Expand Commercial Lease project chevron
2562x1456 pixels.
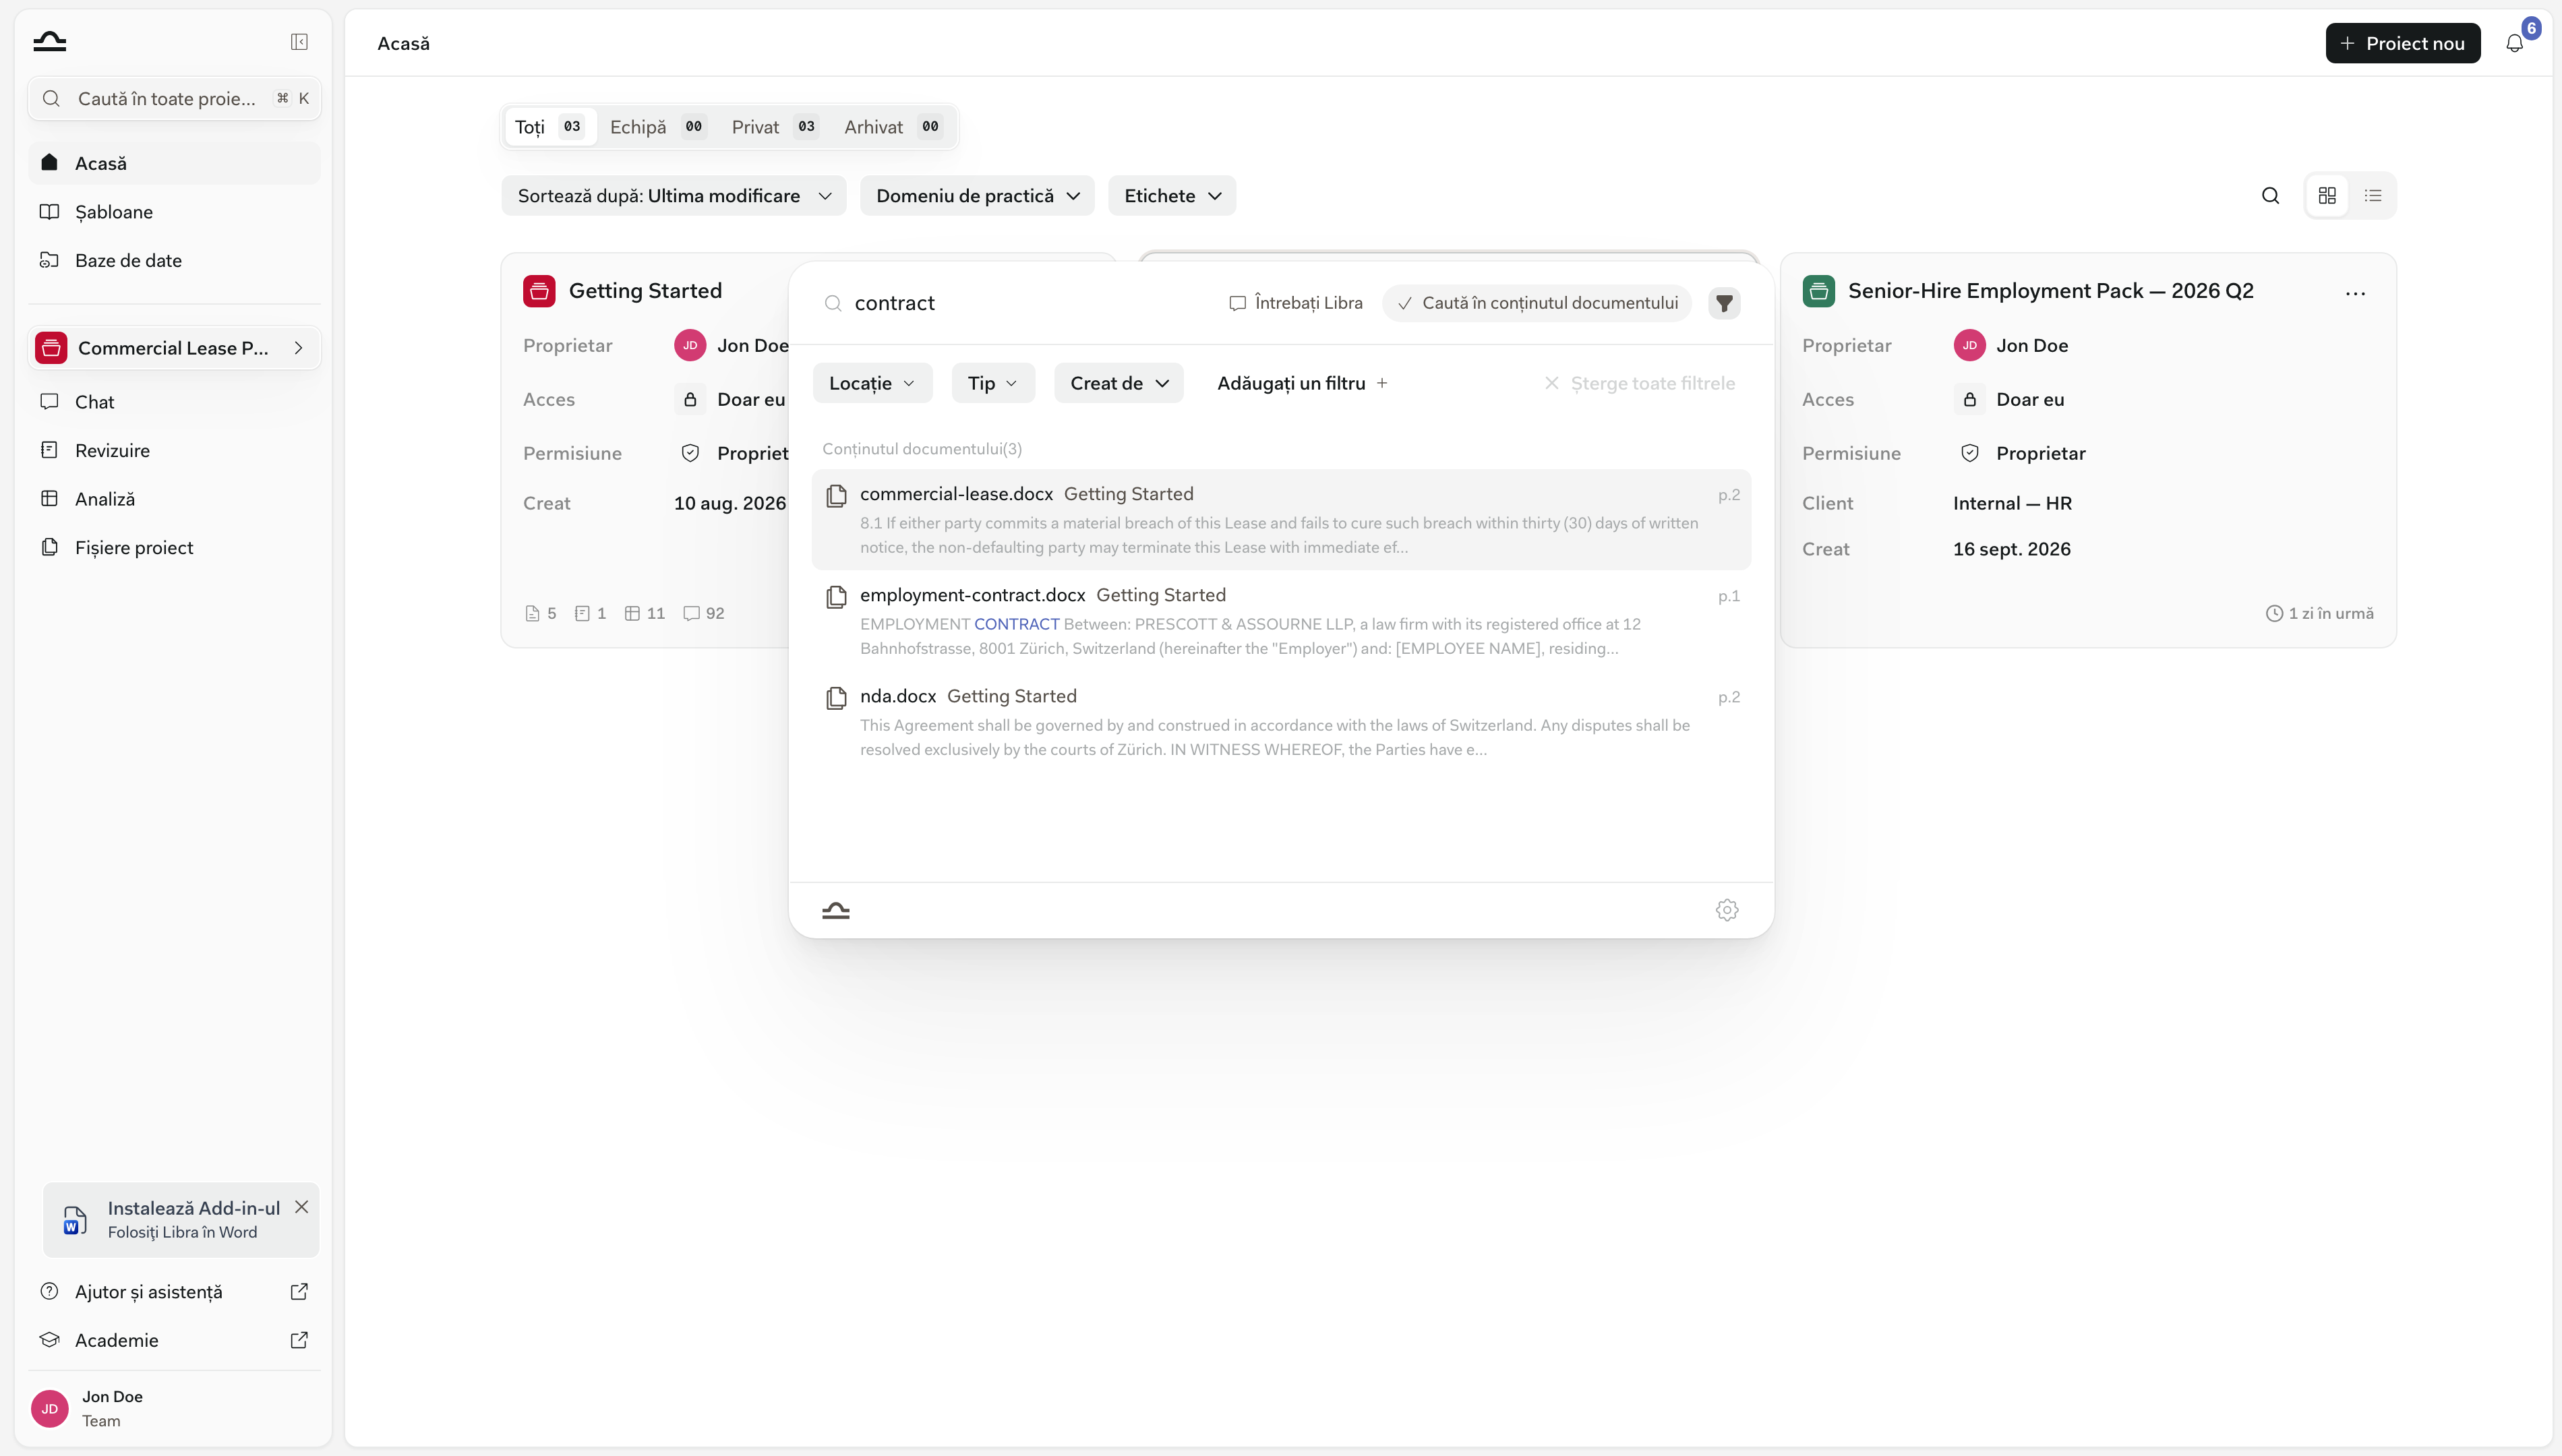[298, 348]
